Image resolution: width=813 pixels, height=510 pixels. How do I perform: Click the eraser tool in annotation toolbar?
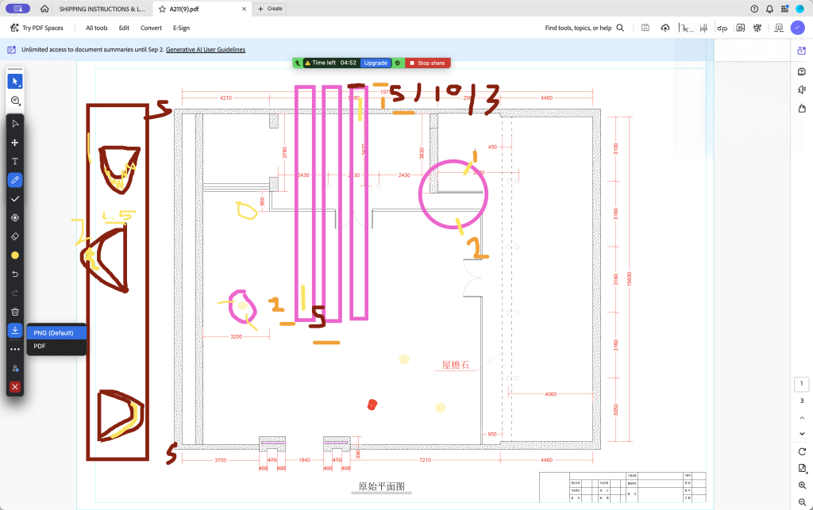[15, 236]
